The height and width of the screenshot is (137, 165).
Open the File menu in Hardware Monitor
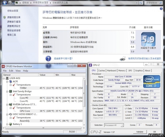tap(5, 71)
